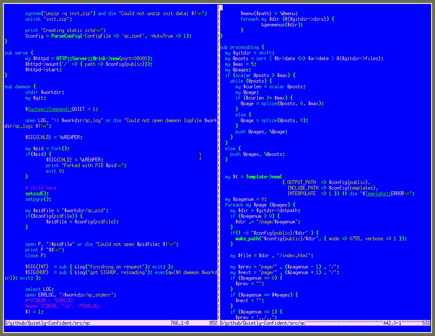Click the 'INCLUDE_PATH' option line
Screen dimensions: 435x336
(333, 188)
